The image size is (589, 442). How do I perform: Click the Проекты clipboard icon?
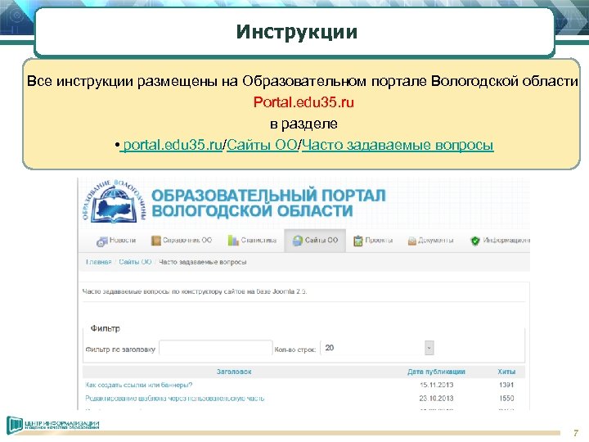coord(358,241)
